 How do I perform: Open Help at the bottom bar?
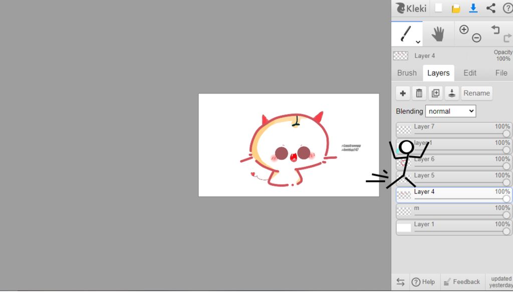tap(423, 282)
